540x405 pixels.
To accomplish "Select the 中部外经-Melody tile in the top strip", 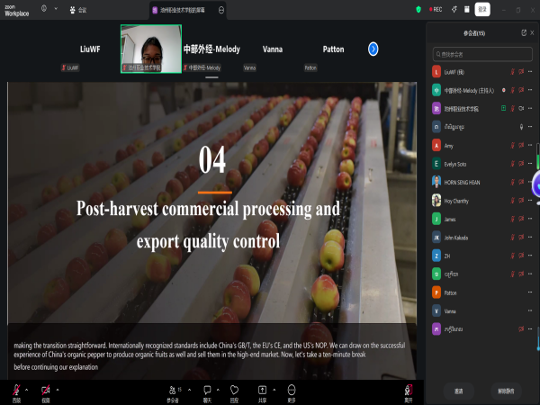I will point(211,49).
